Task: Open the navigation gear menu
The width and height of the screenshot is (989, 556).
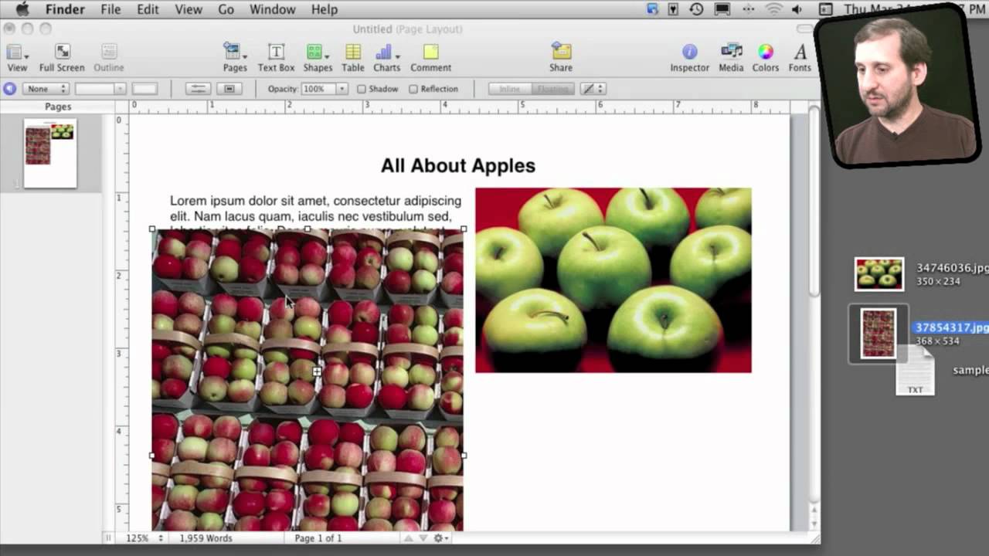Action: (x=440, y=537)
